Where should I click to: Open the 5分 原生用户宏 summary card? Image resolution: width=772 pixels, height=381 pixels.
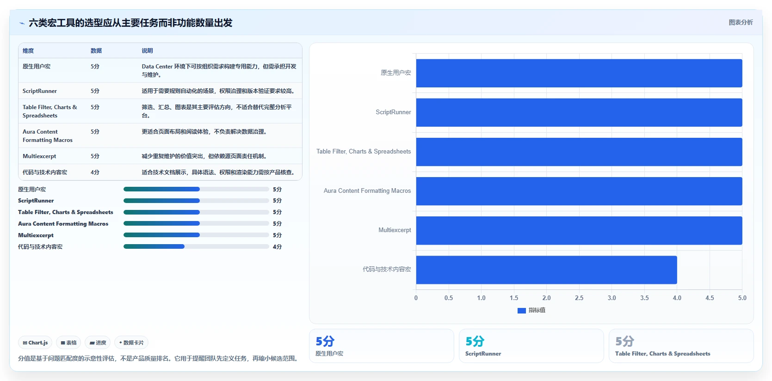(382, 346)
